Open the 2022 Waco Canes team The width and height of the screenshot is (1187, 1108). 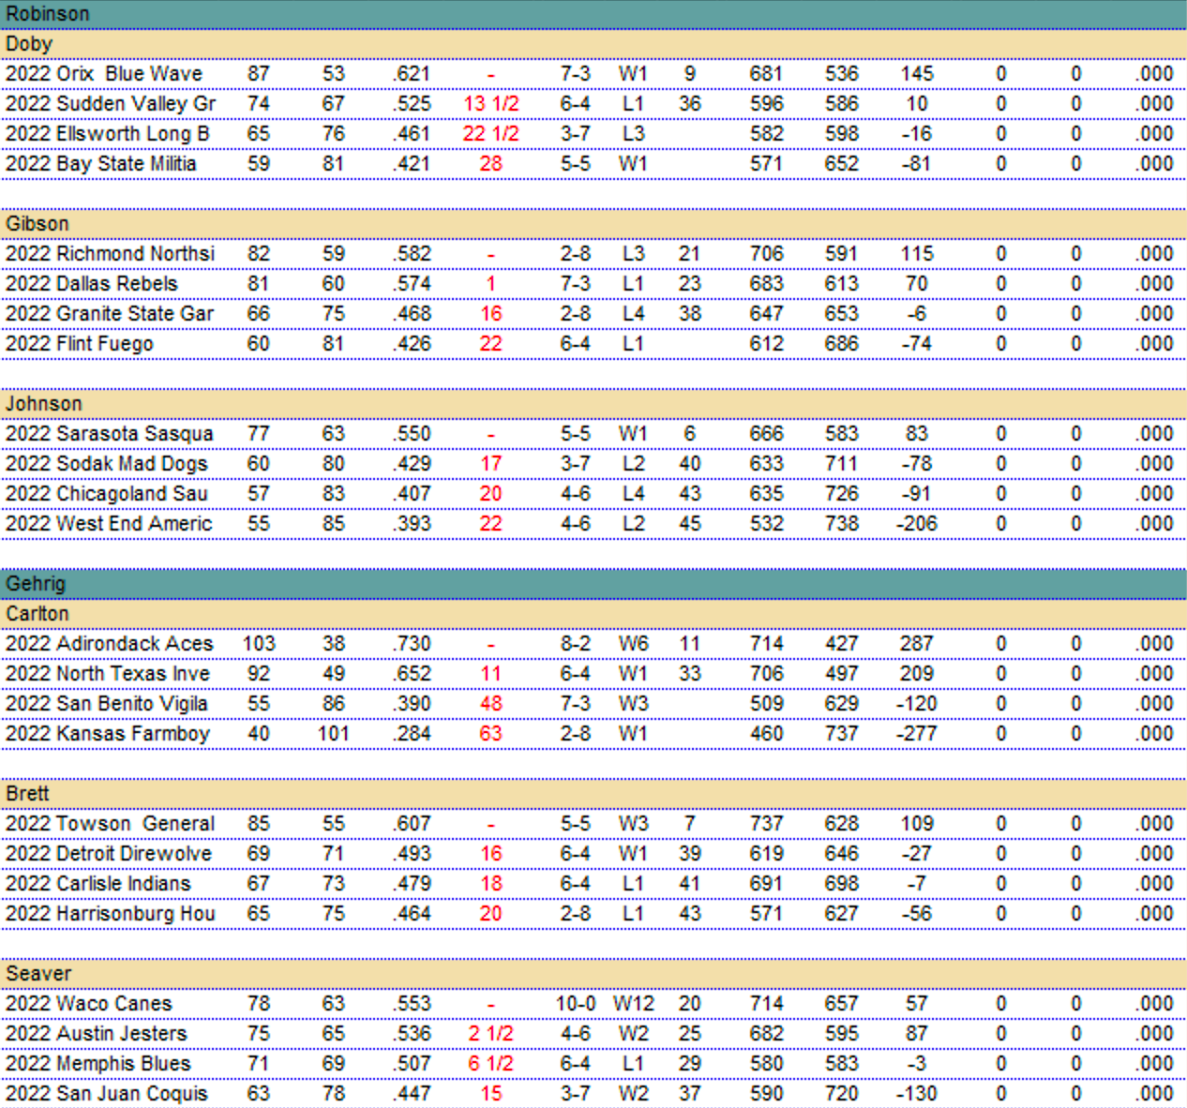pyautogui.click(x=89, y=1004)
